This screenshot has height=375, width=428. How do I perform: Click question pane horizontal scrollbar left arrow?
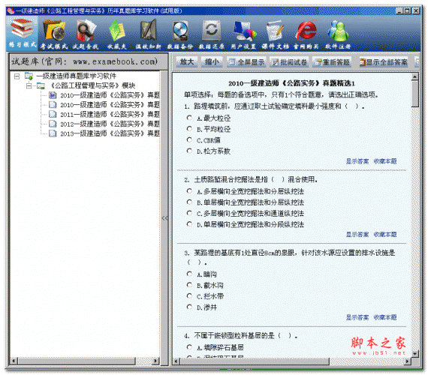coord(176,361)
